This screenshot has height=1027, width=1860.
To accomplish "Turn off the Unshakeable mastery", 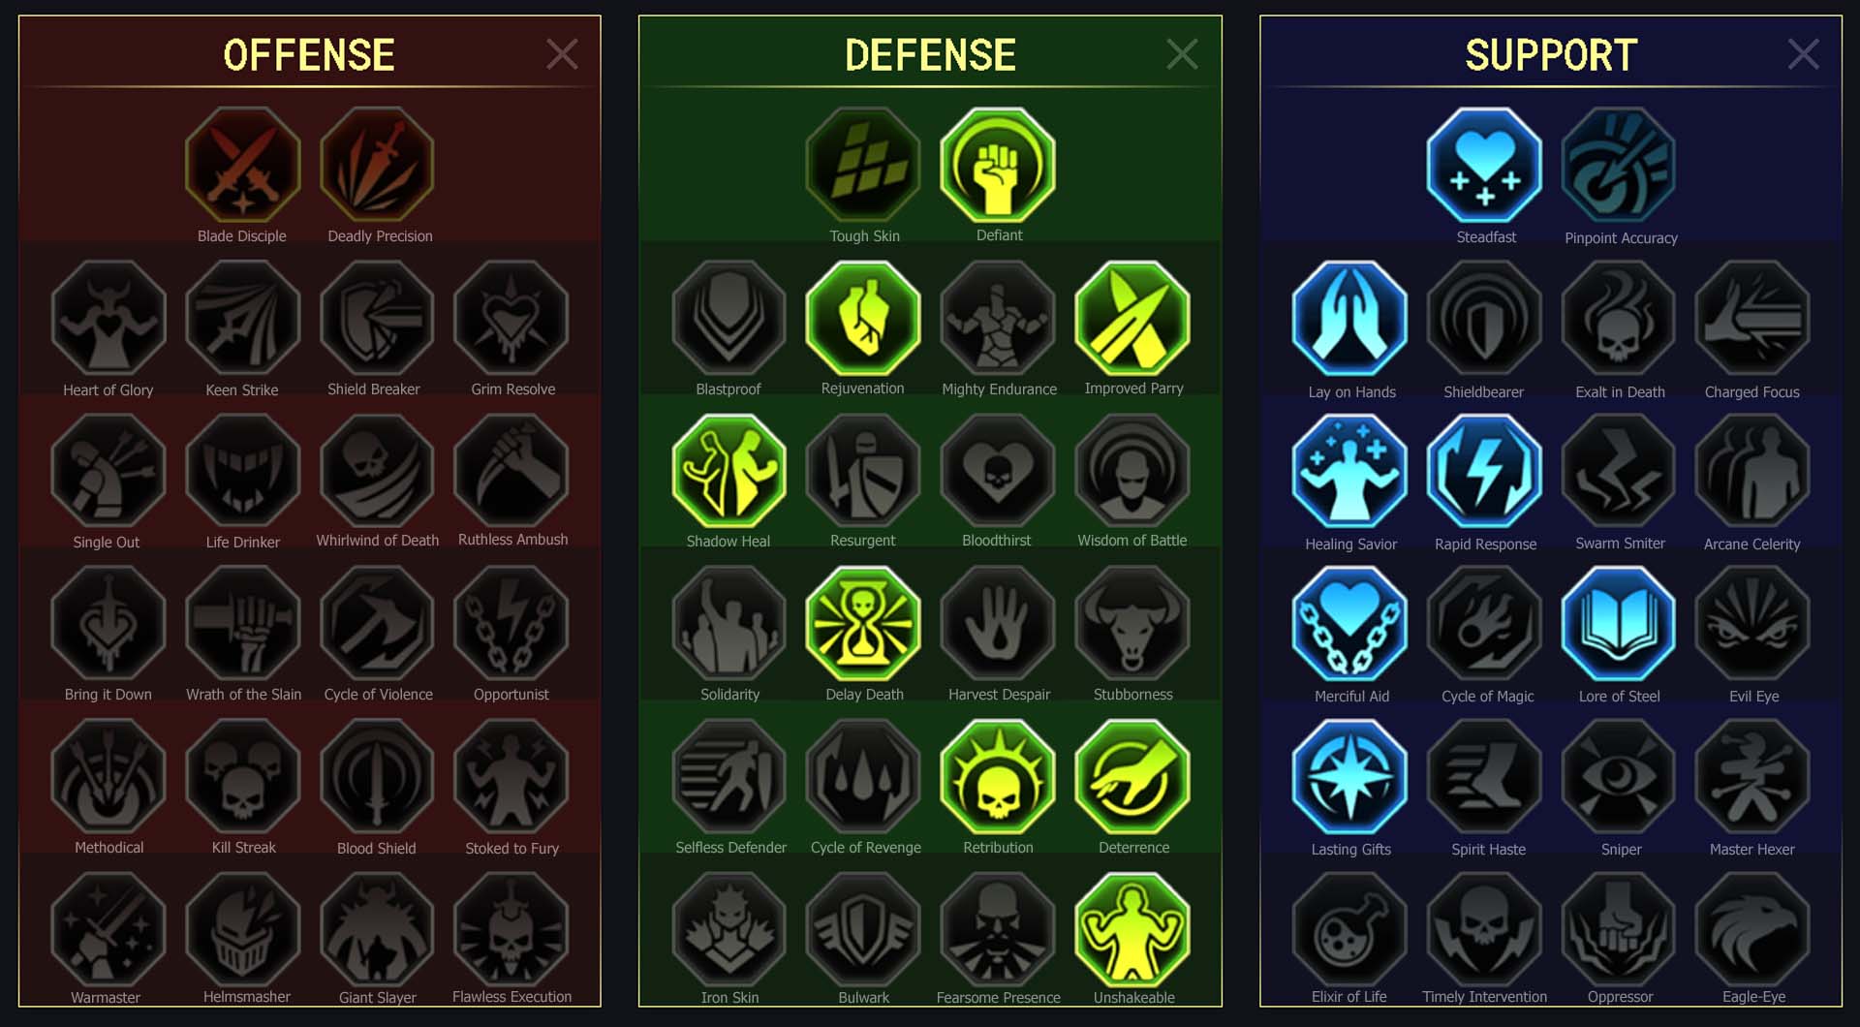I will tap(1132, 929).
